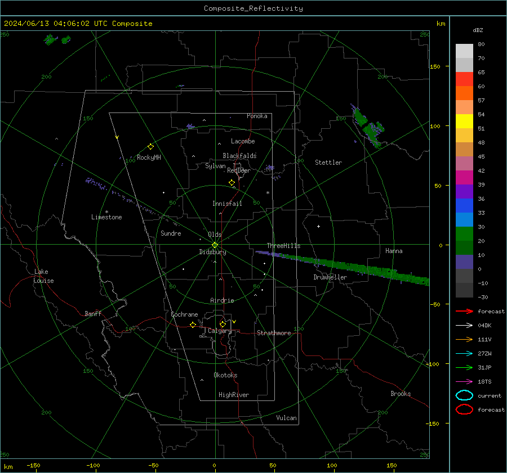The height and width of the screenshot is (473, 507).
Task: Click the yellow diamond marker near Cochrane
Action: pyautogui.click(x=193, y=325)
